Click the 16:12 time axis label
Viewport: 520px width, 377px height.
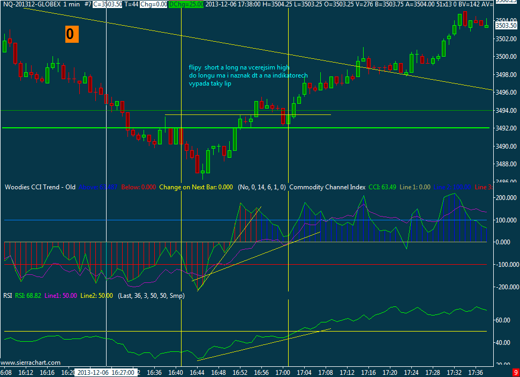click(x=26, y=373)
